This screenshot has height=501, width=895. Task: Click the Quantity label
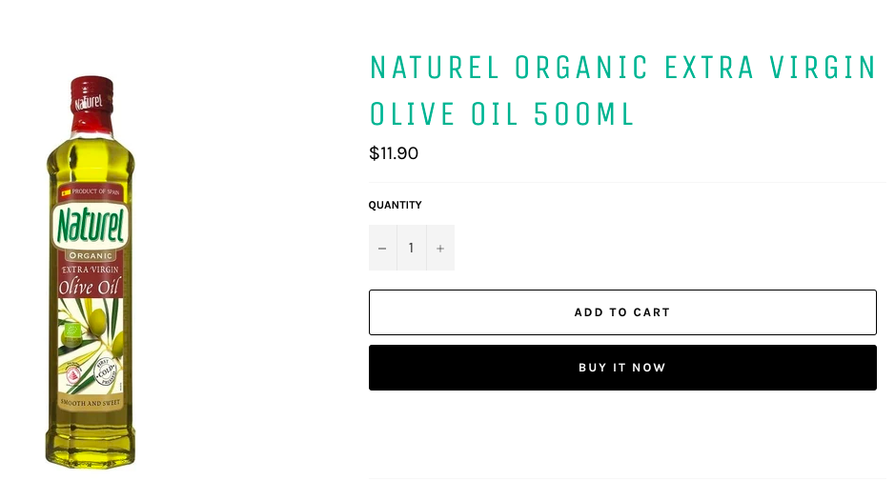tap(396, 205)
